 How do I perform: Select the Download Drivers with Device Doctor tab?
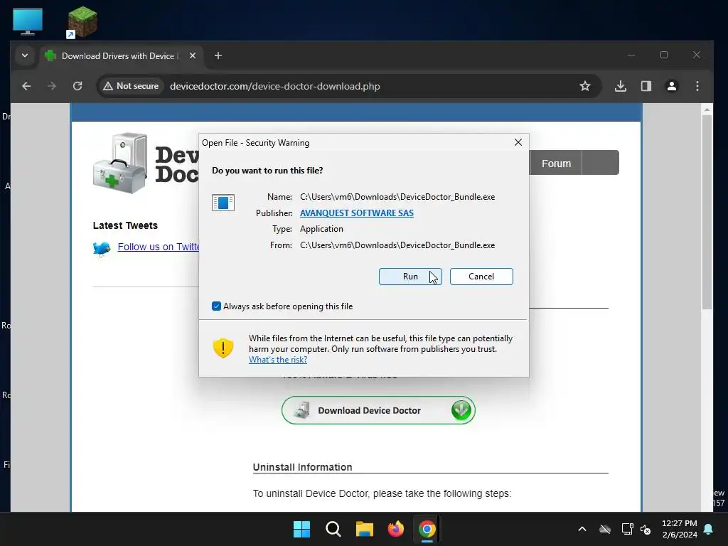pos(119,55)
